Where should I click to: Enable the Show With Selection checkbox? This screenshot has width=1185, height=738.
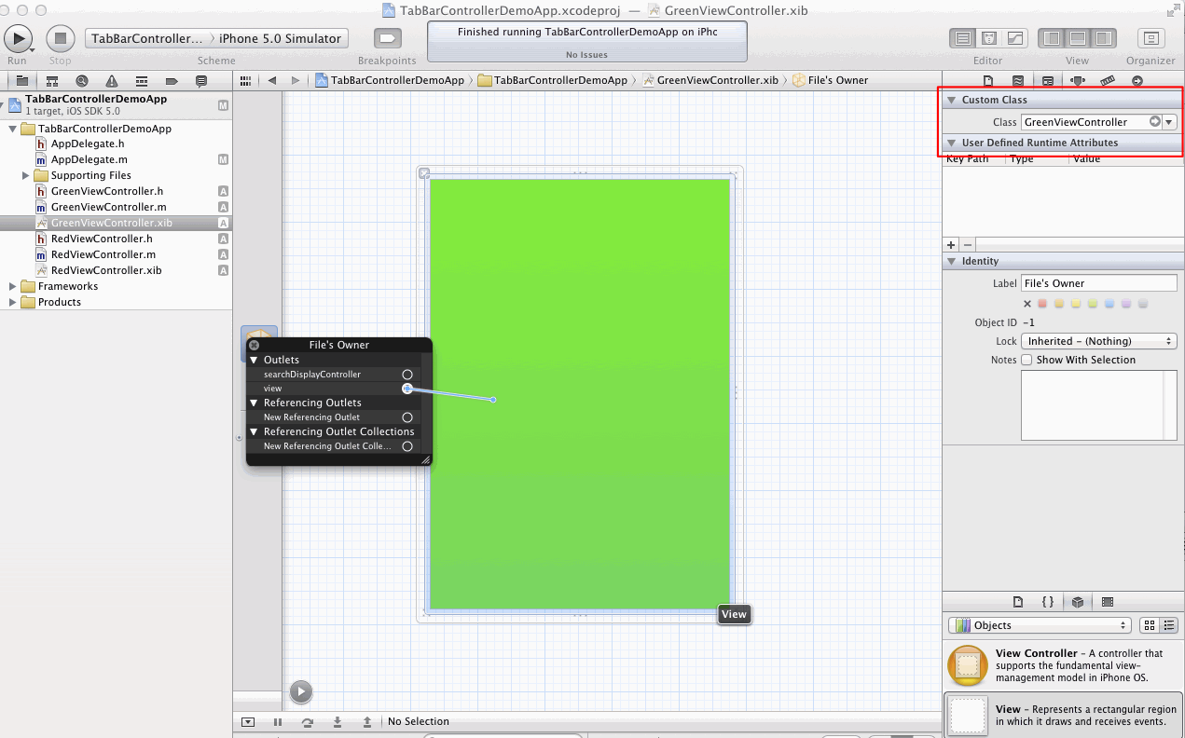tap(1027, 360)
